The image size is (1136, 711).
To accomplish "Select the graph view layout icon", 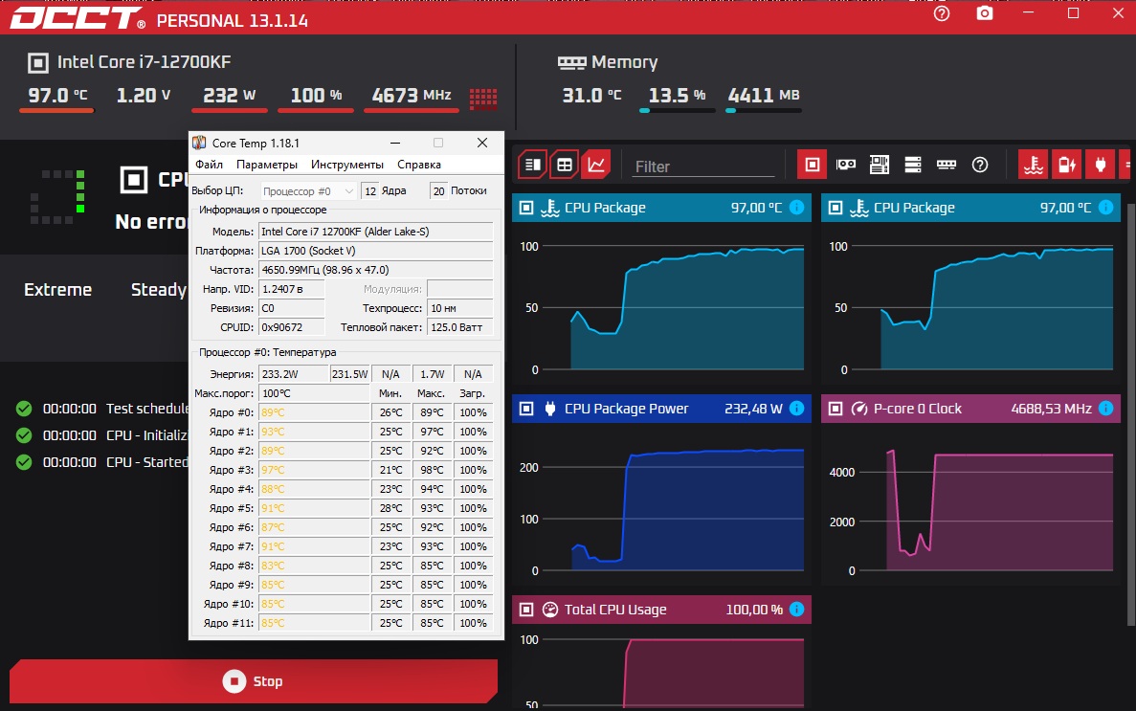I will click(596, 166).
